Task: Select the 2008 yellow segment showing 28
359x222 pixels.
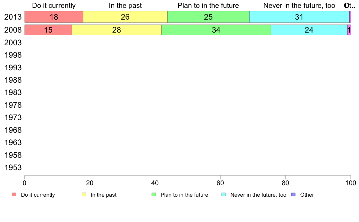Action: (x=117, y=30)
